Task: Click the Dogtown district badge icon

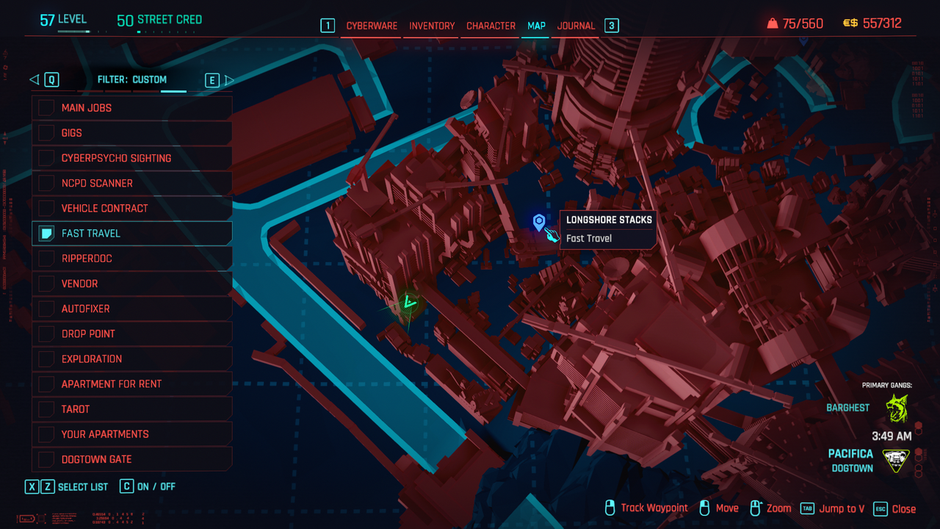Action: [896, 461]
